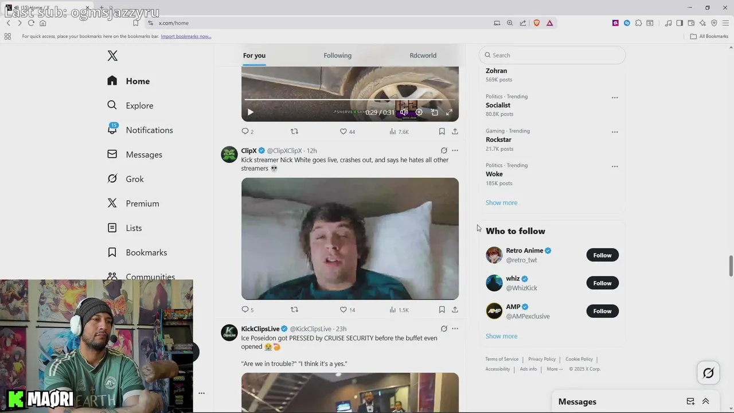The width and height of the screenshot is (734, 413).
Task: Open ClipX profile avatar
Action: pyautogui.click(x=229, y=154)
